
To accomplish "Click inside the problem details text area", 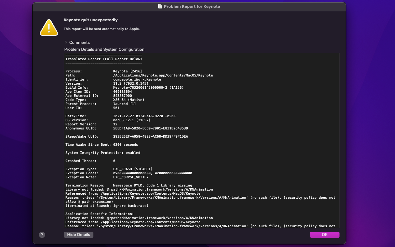I will (202, 140).
